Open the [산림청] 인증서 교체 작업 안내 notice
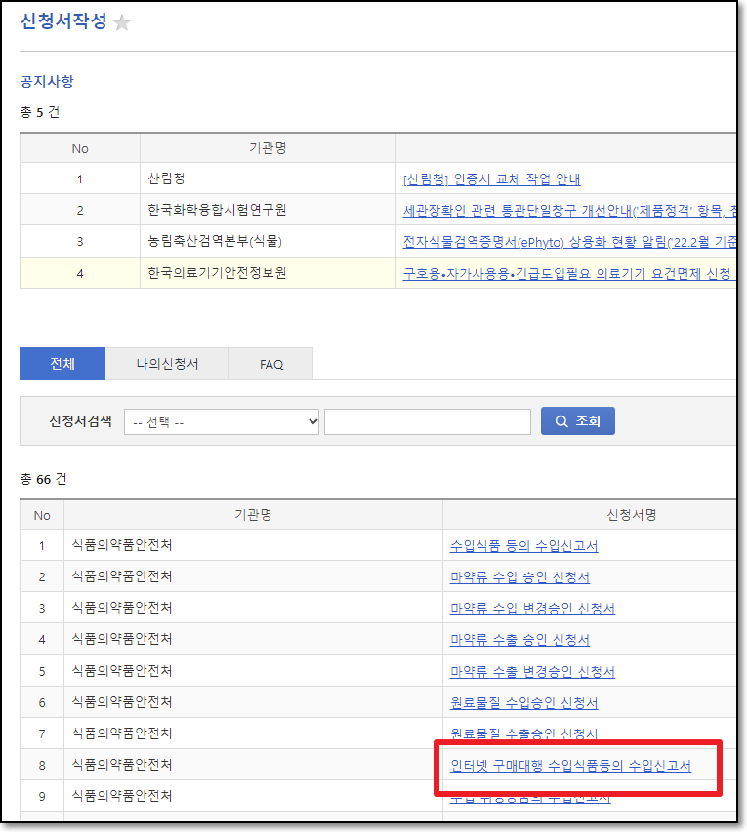This screenshot has height=832, width=747. tap(491, 179)
